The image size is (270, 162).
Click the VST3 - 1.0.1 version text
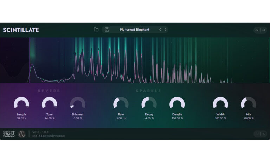coord(40,132)
